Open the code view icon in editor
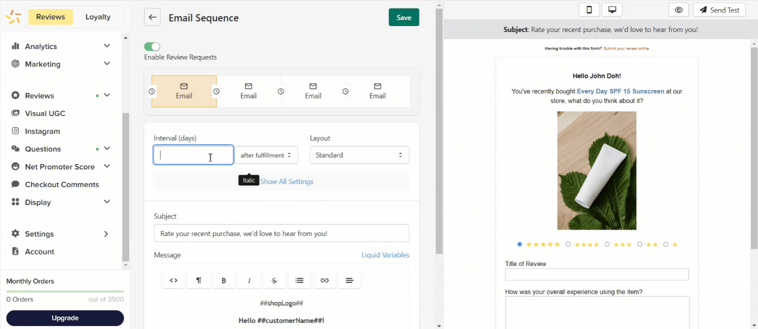758x329 pixels. 173,280
